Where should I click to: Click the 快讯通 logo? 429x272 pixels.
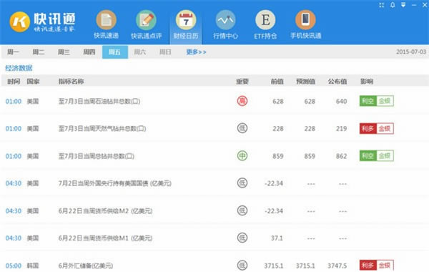[42, 22]
